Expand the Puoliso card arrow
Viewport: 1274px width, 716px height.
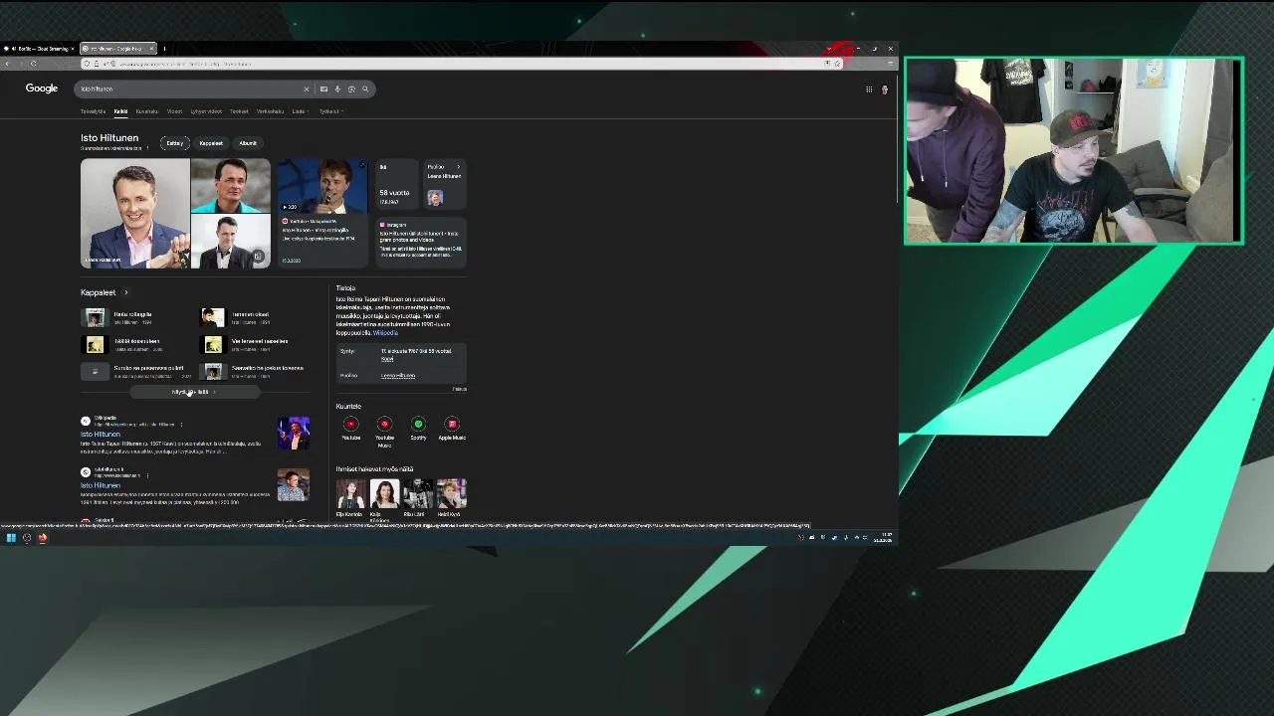click(459, 167)
